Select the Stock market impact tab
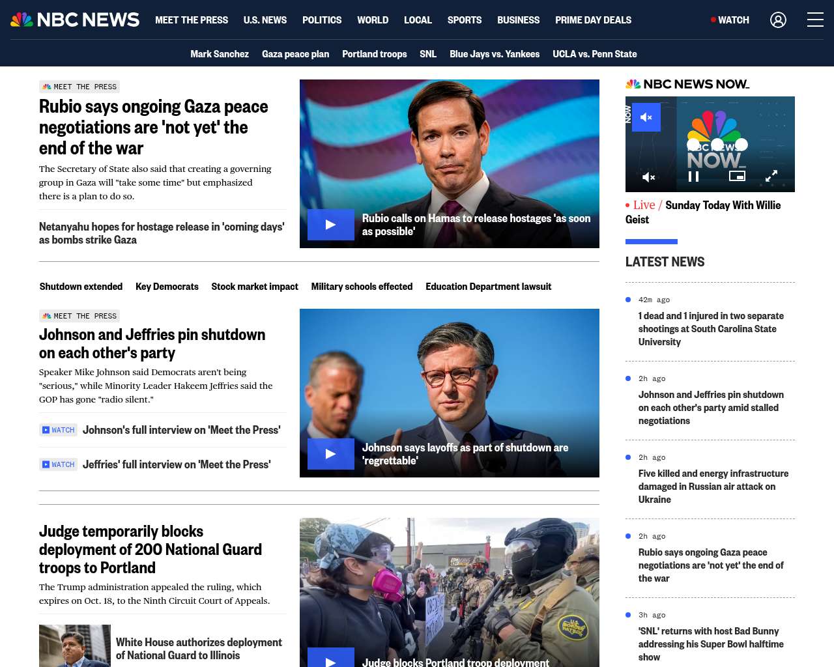834x667 pixels. click(255, 287)
